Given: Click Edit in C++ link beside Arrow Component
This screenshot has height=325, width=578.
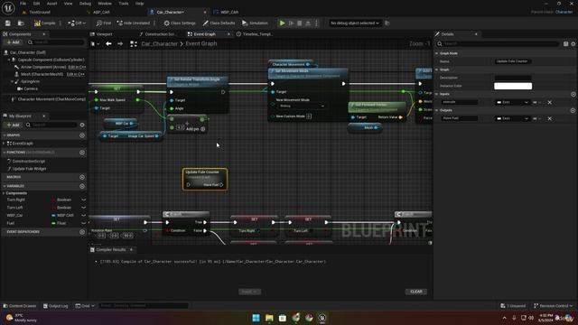Looking at the screenshot, I should (77, 67).
